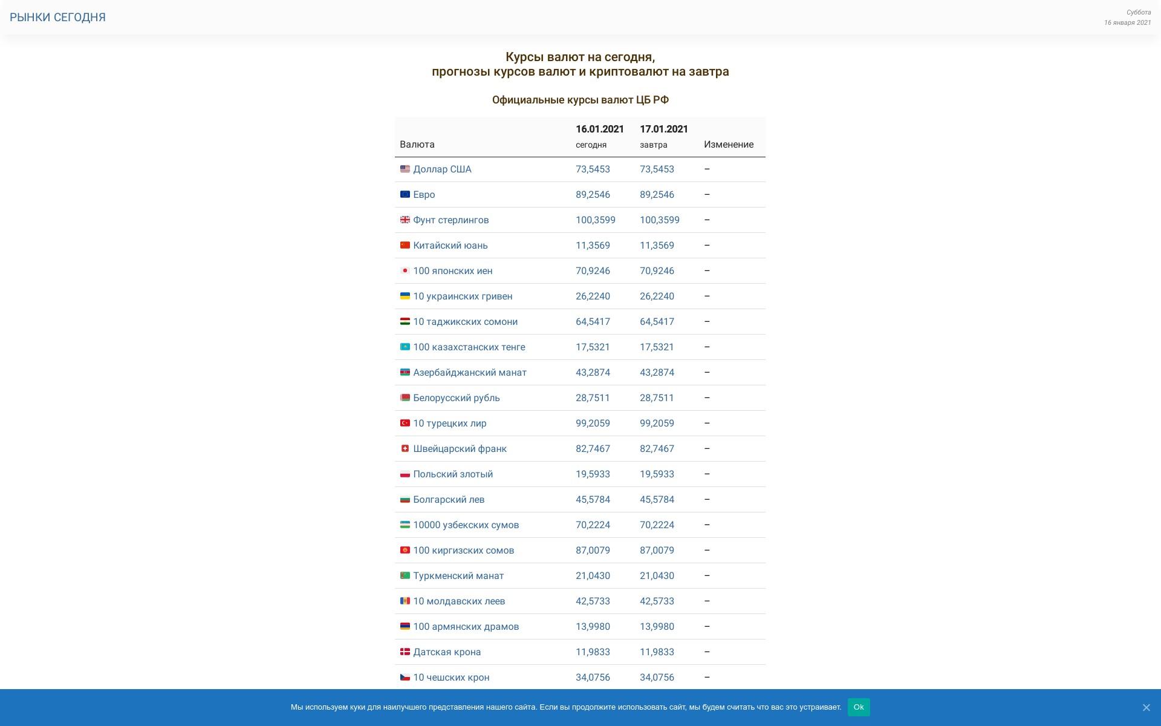Viewport: 1161px width, 726px height.
Task: Open the 100 казахстанских тенге link
Action: click(469, 347)
